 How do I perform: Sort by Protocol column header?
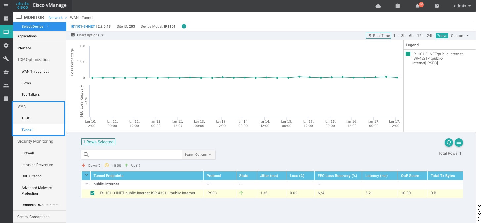220,176
